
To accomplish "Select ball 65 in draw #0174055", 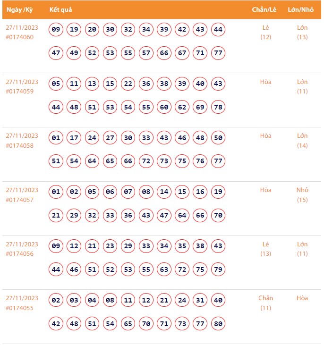I will tap(128, 324).
